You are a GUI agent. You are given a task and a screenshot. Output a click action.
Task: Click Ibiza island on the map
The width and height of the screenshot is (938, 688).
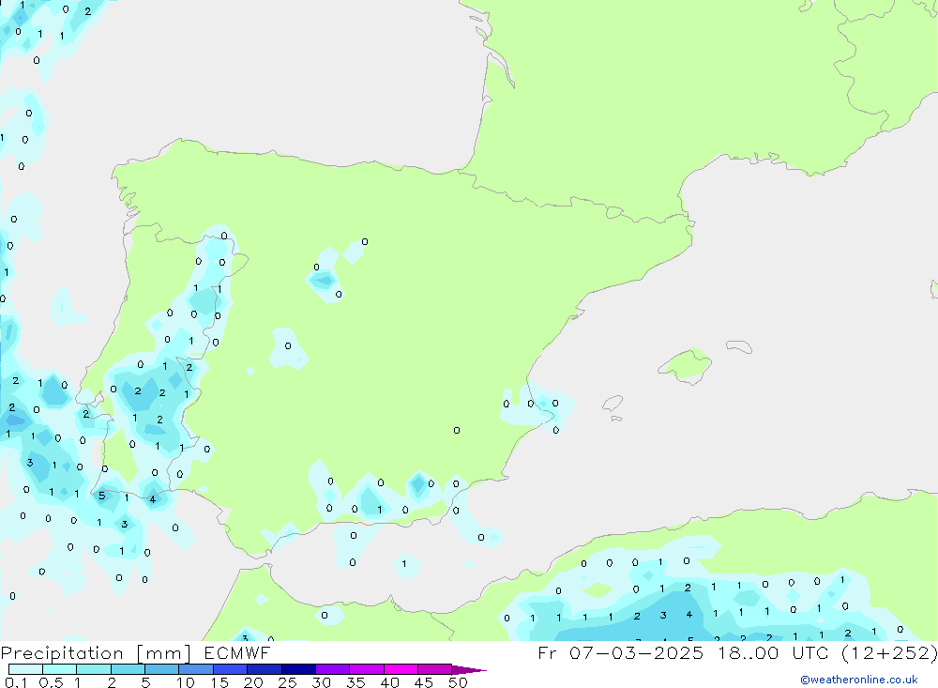click(x=613, y=403)
